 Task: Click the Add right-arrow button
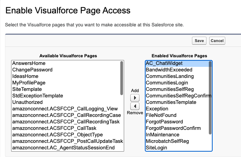click(x=135, y=98)
